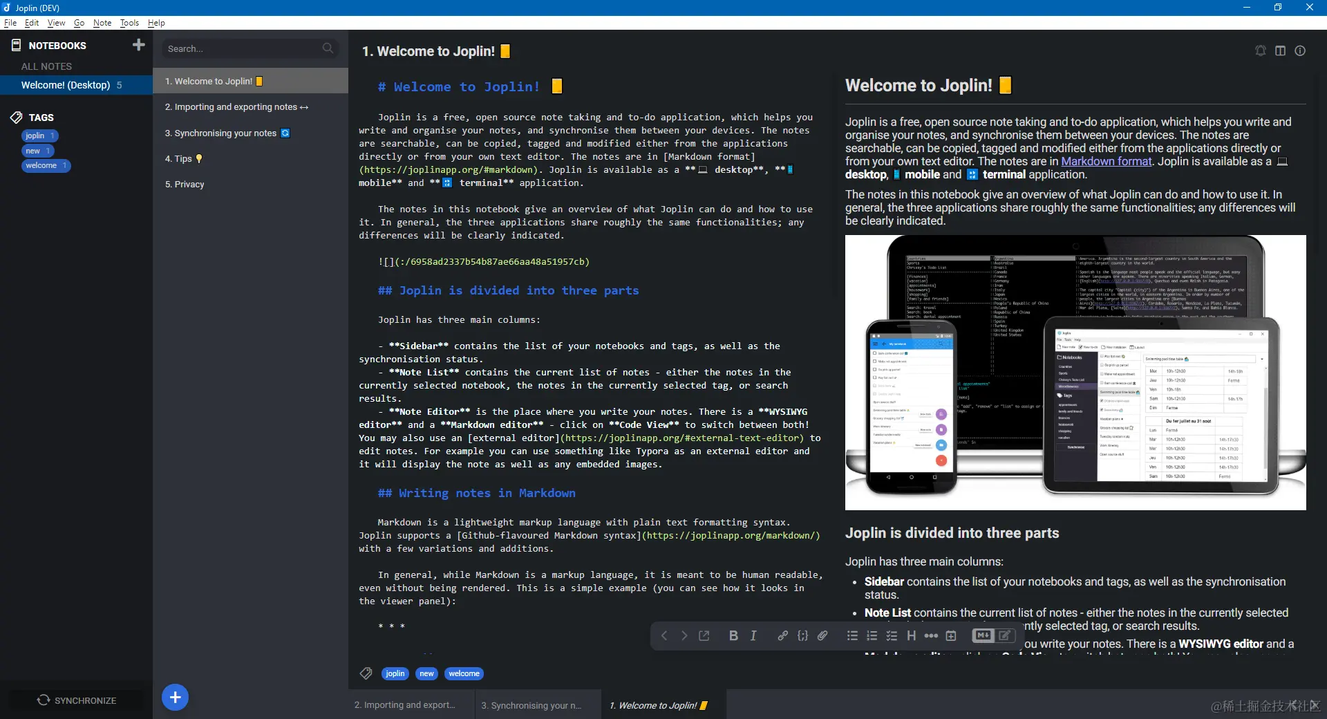Click the devices screenshot image in preview
The width and height of the screenshot is (1327, 719).
(1075, 373)
